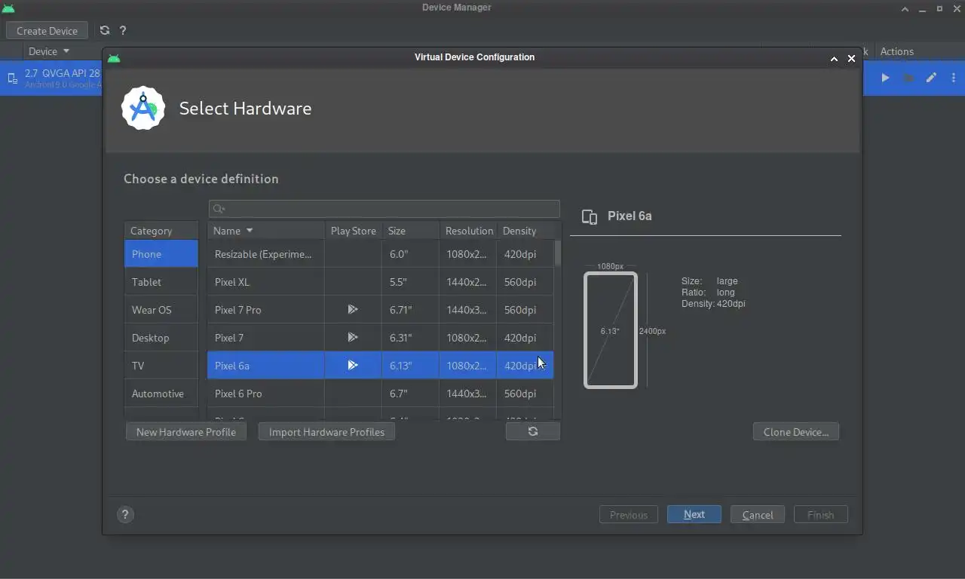Click the 6.0" size cell of Resizable row
Screen dimensions: 965x579
(410, 254)
